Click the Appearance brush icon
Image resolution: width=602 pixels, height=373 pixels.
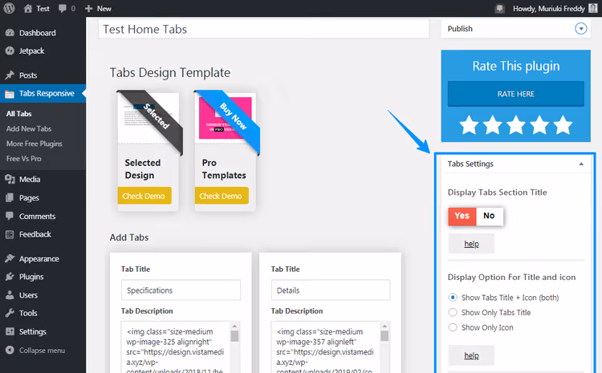pos(10,258)
